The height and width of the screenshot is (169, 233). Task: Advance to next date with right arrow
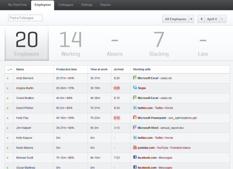click(222, 19)
